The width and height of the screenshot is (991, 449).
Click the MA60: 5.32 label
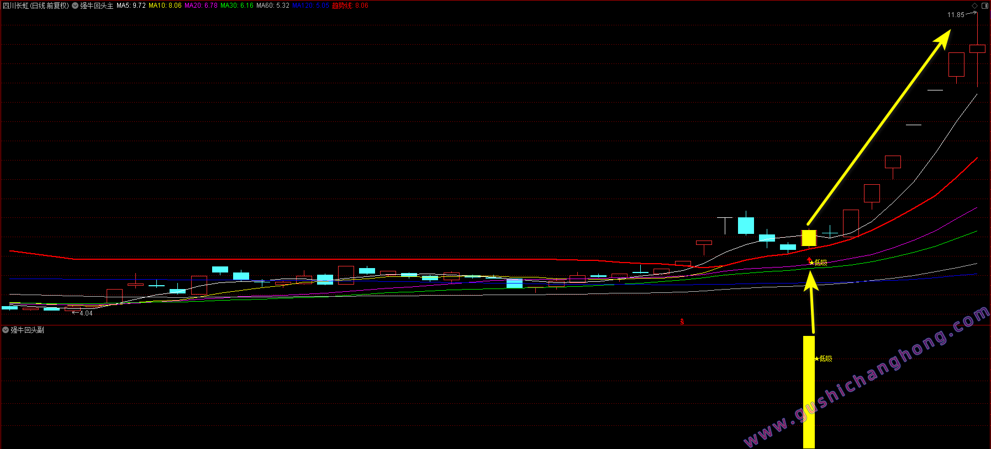(273, 6)
